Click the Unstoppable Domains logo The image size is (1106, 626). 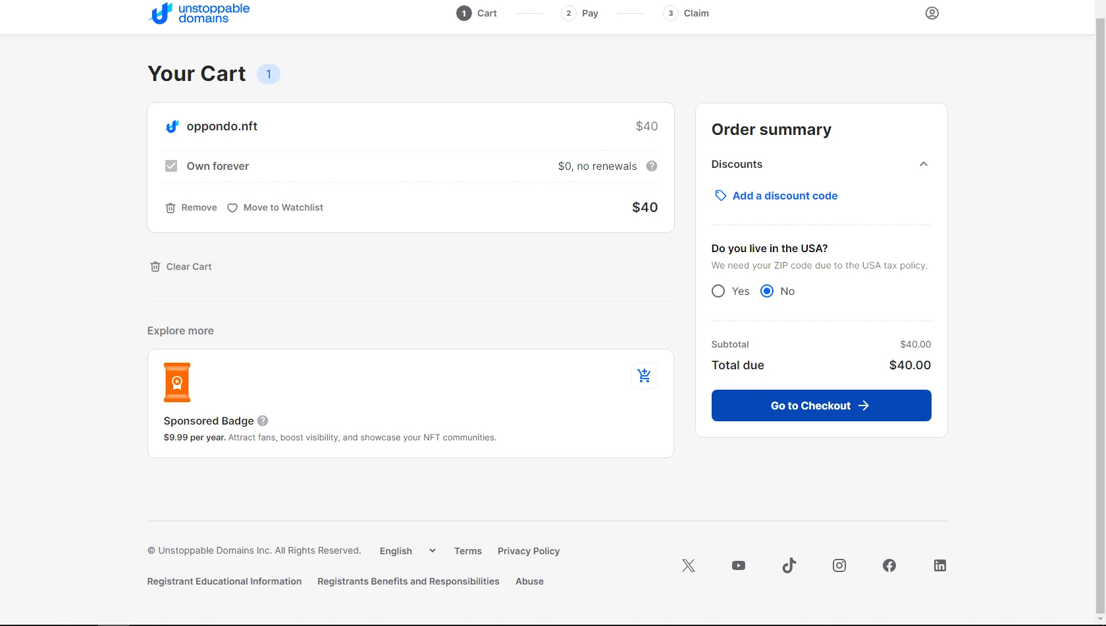tap(198, 13)
